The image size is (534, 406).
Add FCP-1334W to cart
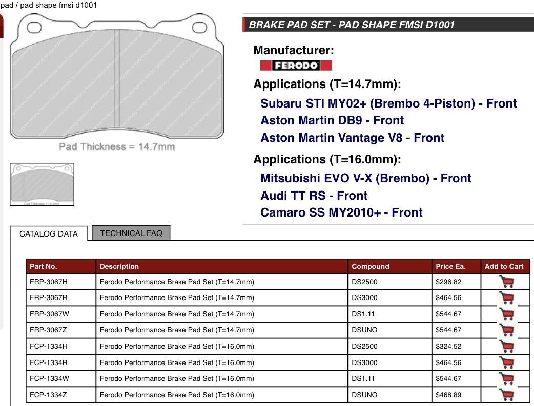pos(506,378)
